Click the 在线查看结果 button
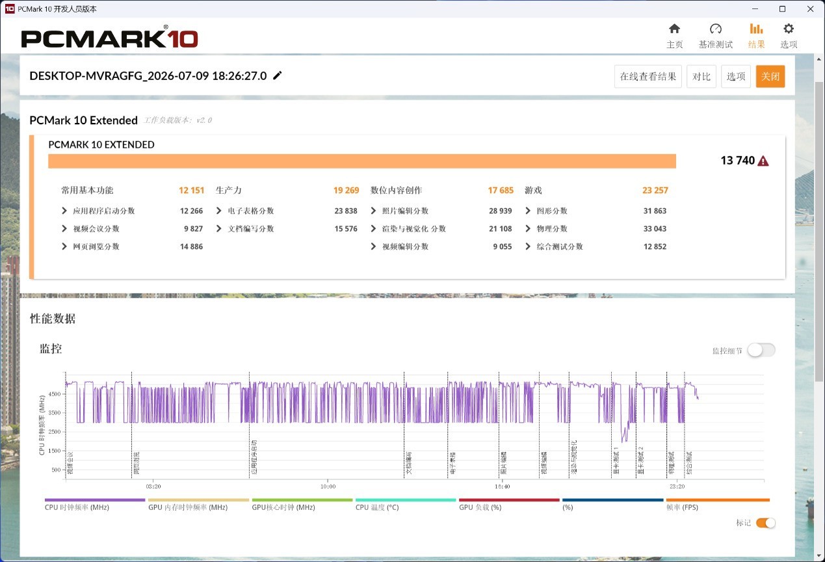 pos(648,76)
